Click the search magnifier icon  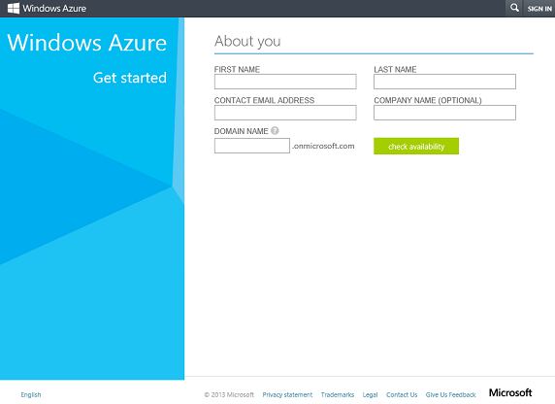click(x=514, y=8)
